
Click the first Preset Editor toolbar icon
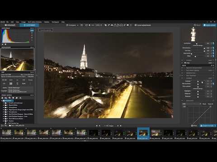2,98
